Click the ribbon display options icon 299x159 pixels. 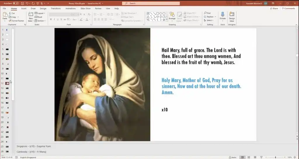(x=273, y=3)
